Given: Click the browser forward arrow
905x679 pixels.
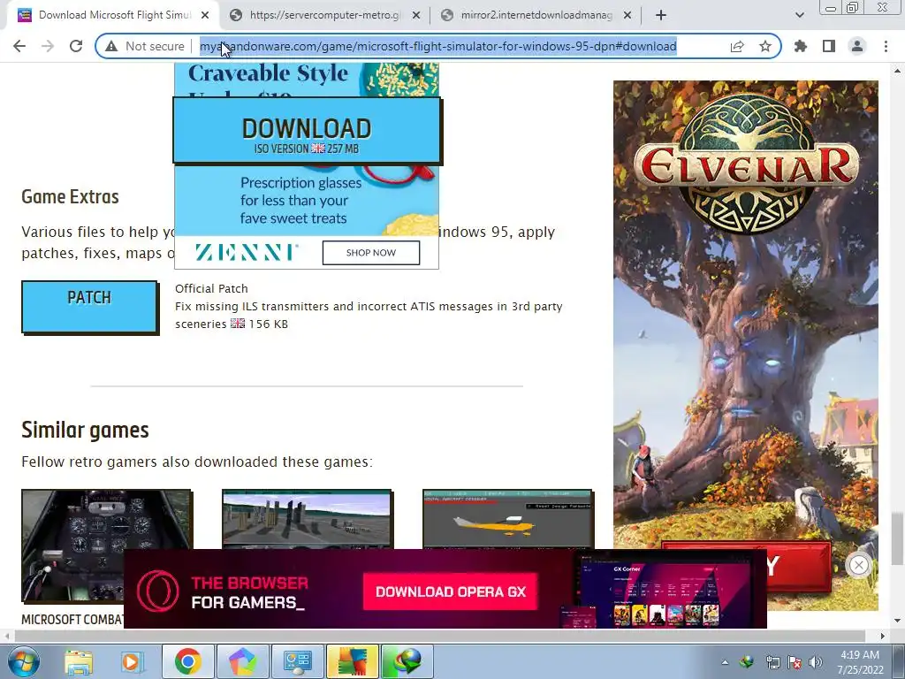Looking at the screenshot, I should [x=48, y=46].
